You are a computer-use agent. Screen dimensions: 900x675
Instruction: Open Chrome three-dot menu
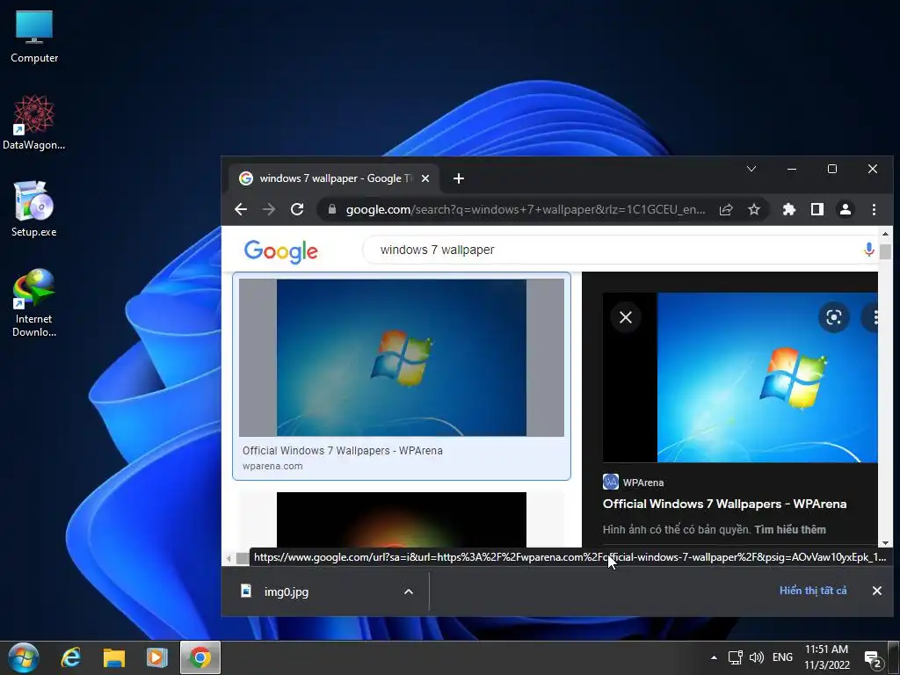coord(874,209)
